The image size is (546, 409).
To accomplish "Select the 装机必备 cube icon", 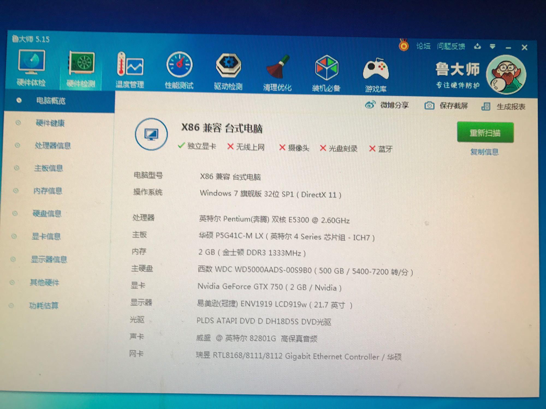I will [x=327, y=68].
